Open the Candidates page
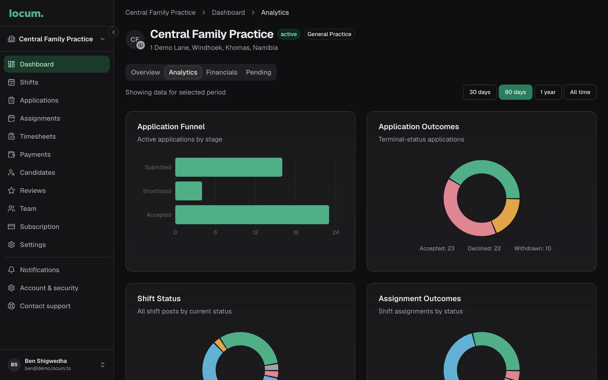 [57, 173]
